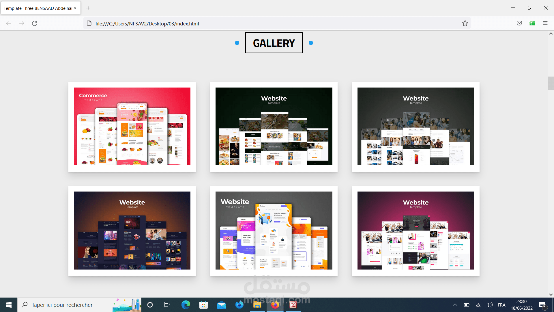Toggle Task View from the taskbar
The image size is (554, 312).
[167, 304]
